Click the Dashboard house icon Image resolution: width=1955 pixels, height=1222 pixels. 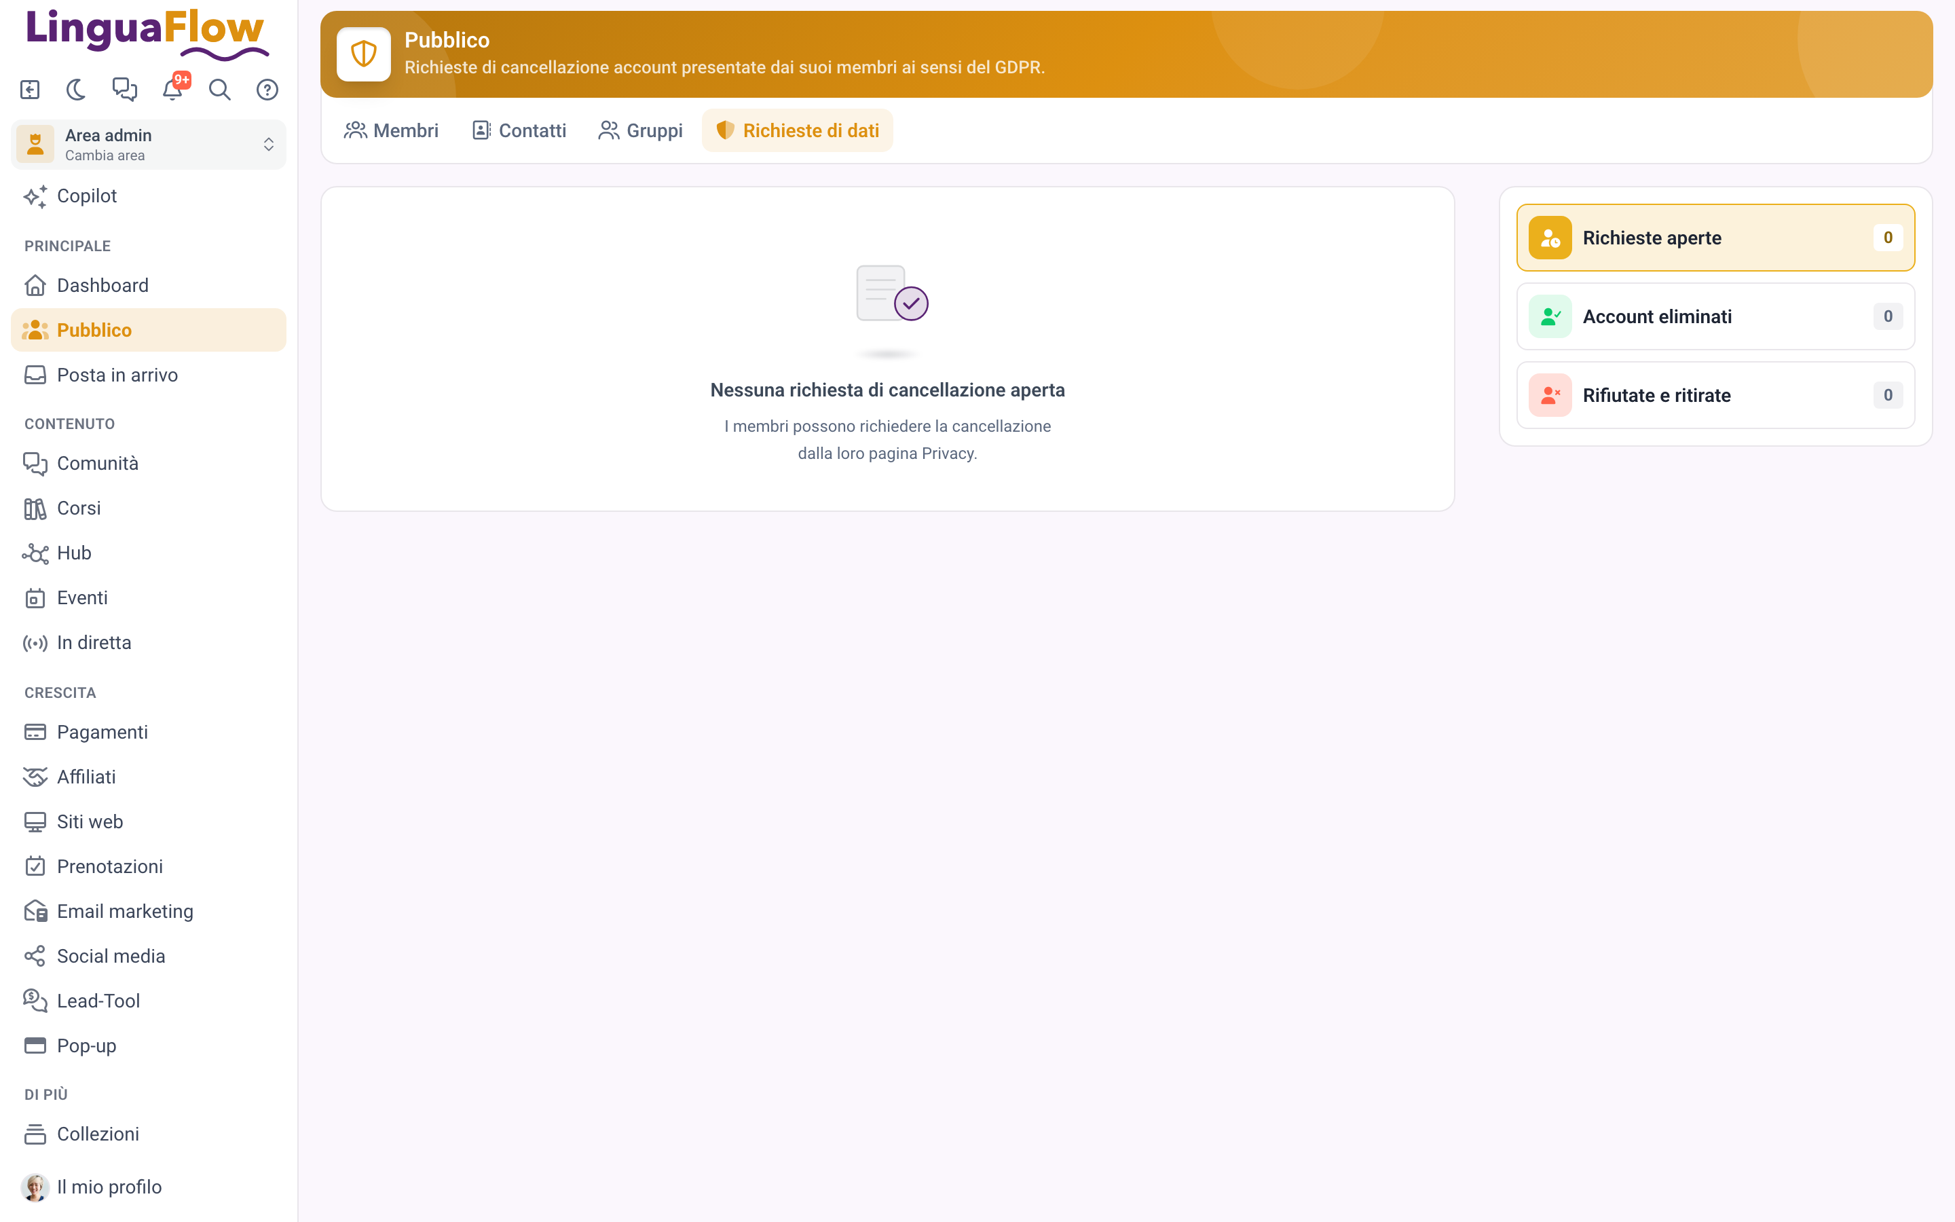pyautogui.click(x=35, y=285)
